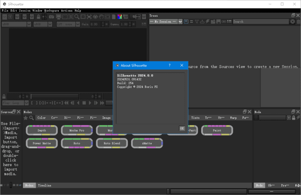This screenshot has width=301, height=195.
Task: Click the help question mark in About dialog
Action: pyautogui.click(x=170, y=66)
